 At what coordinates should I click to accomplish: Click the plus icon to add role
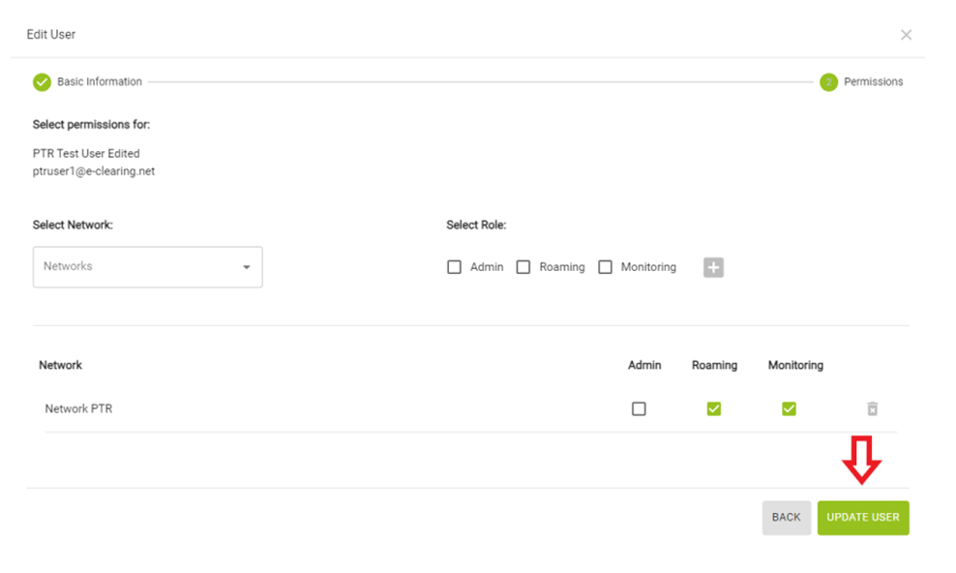pos(713,267)
